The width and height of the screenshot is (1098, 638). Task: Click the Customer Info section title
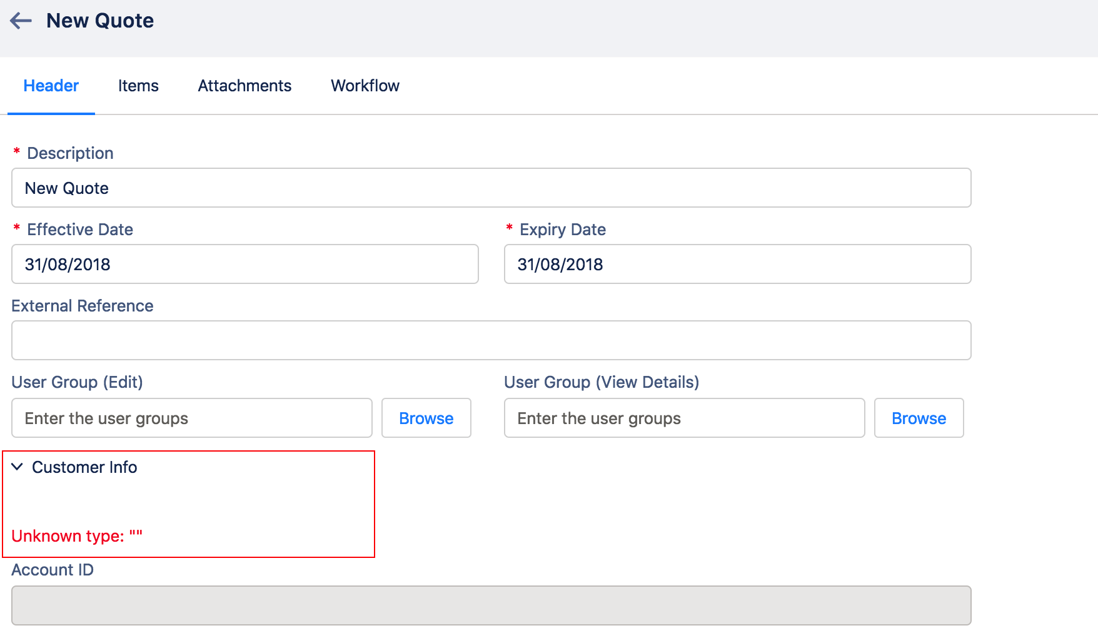(x=84, y=467)
